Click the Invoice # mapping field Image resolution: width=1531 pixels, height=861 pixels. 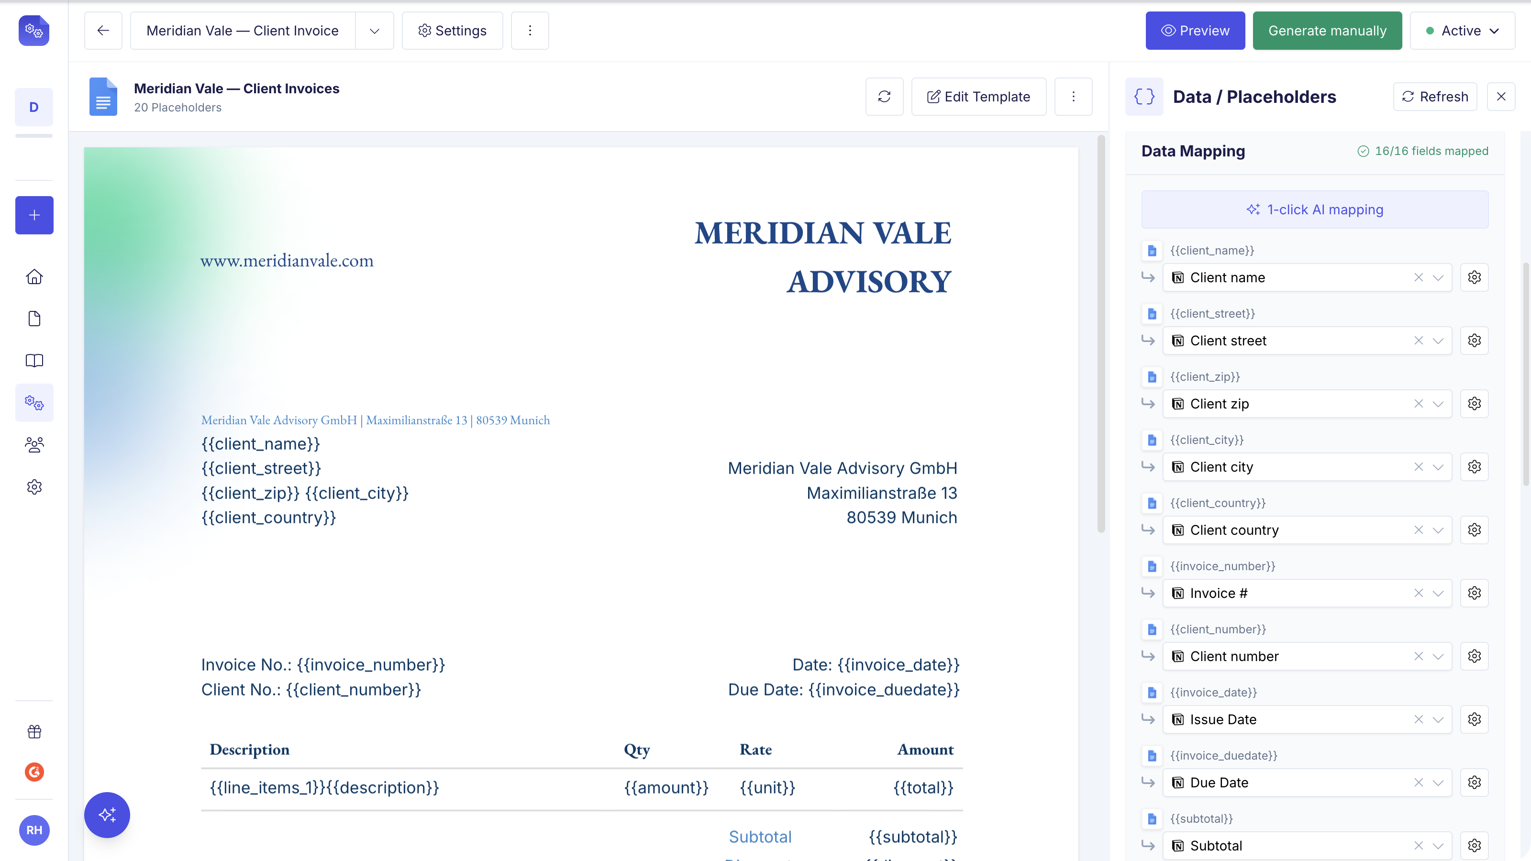pos(1307,593)
